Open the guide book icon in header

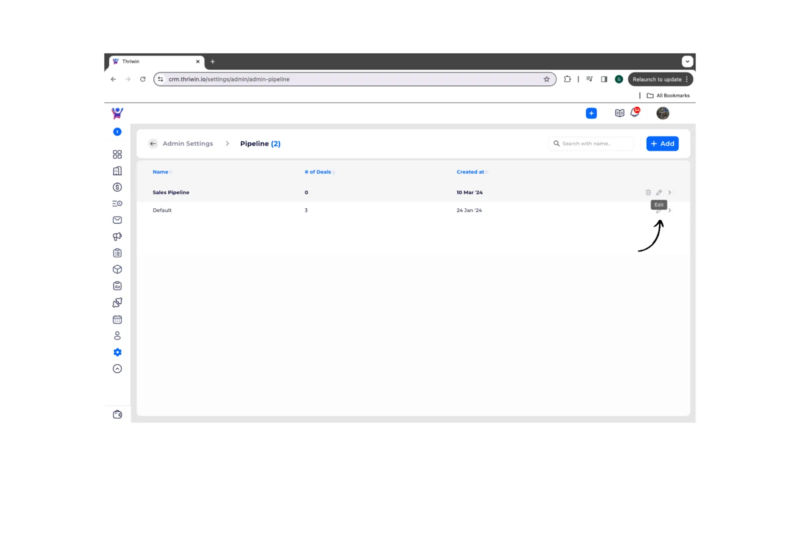pos(619,113)
